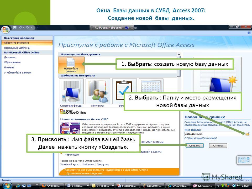Switch to the Безымян... taskbar button
The image size is (252, 189).
pyautogui.click(x=153, y=186)
